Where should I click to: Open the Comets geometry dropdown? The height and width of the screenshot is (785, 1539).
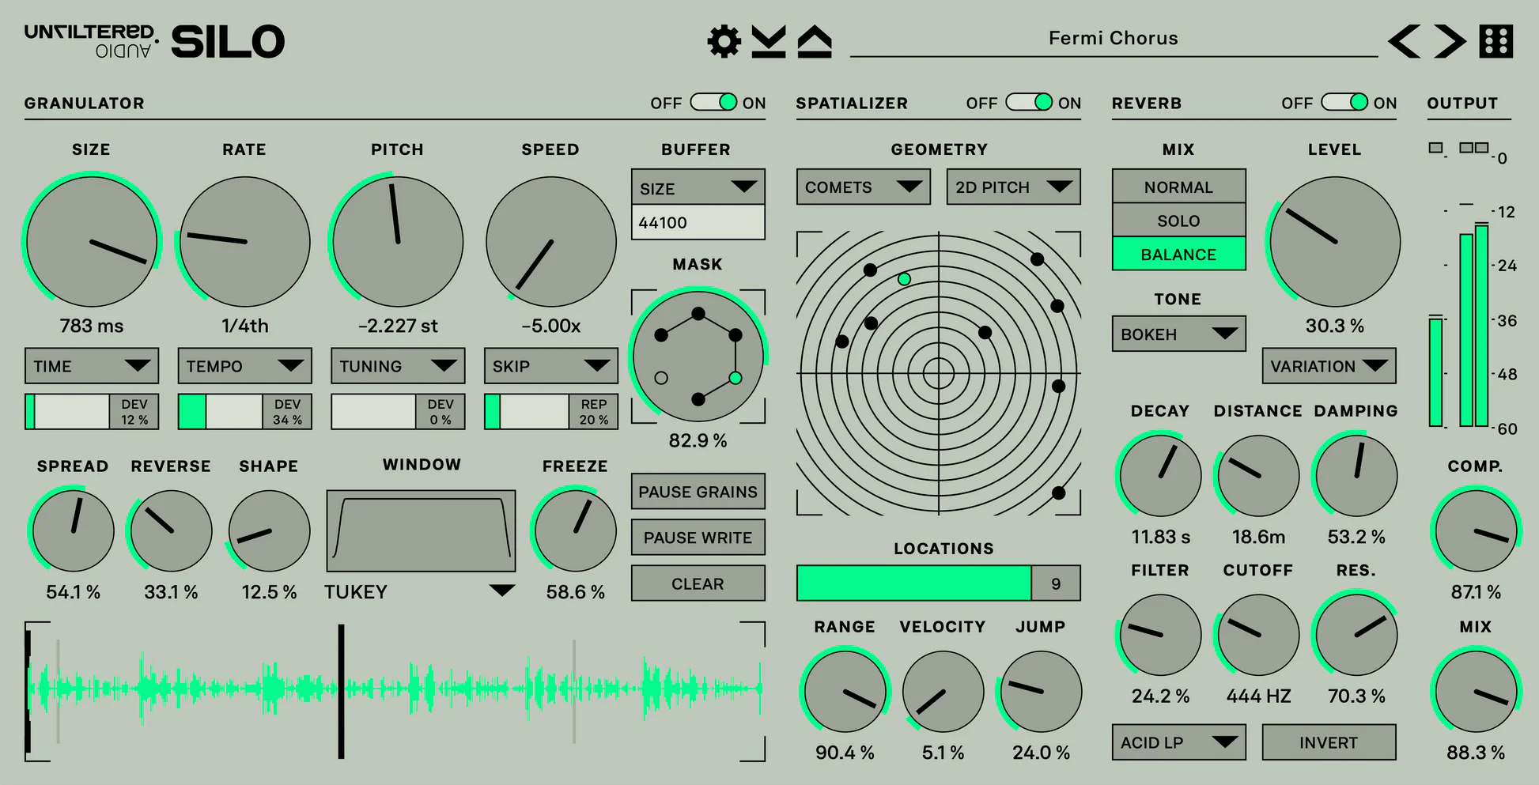862,187
